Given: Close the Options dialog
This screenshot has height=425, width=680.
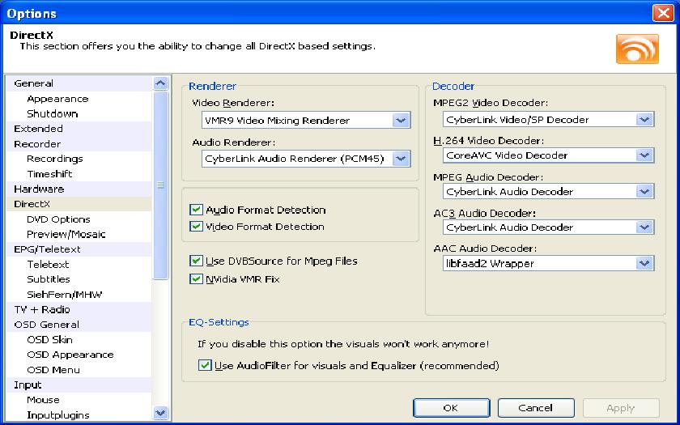Looking at the screenshot, I should click(663, 13).
